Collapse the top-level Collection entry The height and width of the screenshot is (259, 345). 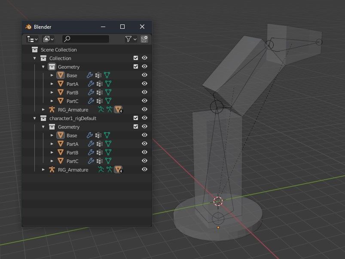(x=34, y=58)
